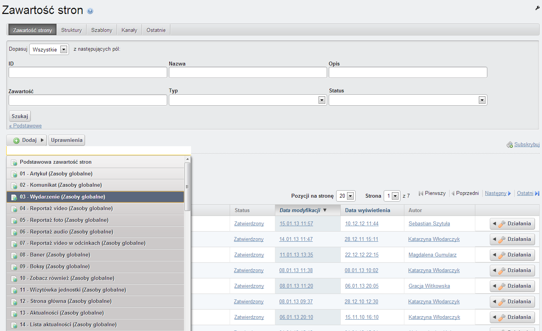Click the Opis input field
542x331 pixels.
[x=408, y=73]
